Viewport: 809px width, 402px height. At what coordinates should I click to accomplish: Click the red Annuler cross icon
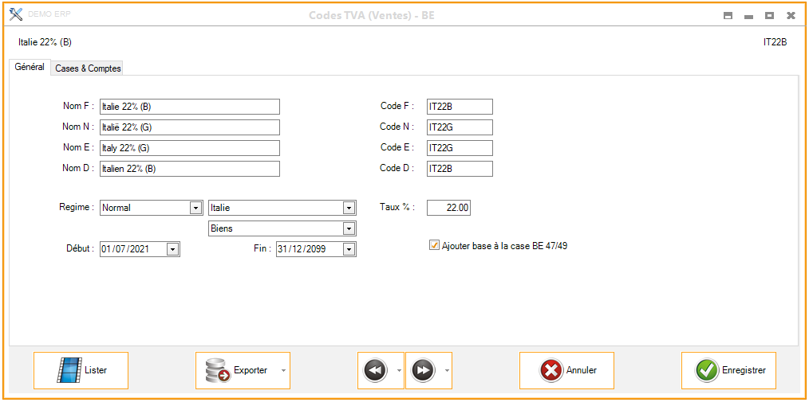(551, 370)
